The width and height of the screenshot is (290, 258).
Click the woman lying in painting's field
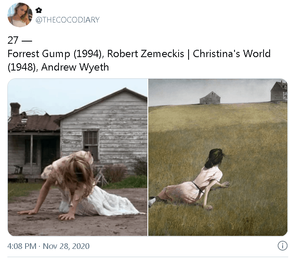click(190, 179)
